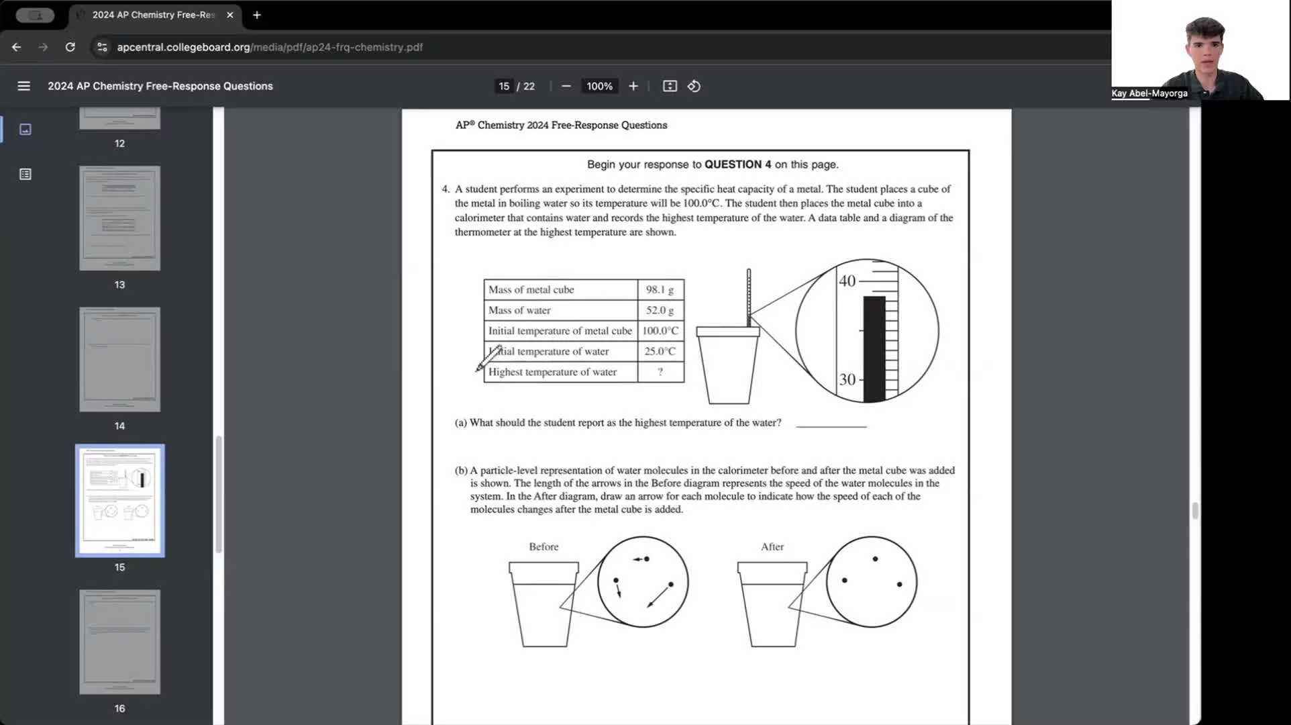The image size is (1291, 725).
Task: Click the 'Before' diagram label
Action: pos(544,547)
